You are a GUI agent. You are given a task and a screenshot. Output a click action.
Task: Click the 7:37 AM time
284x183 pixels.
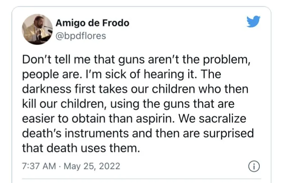pos(38,166)
